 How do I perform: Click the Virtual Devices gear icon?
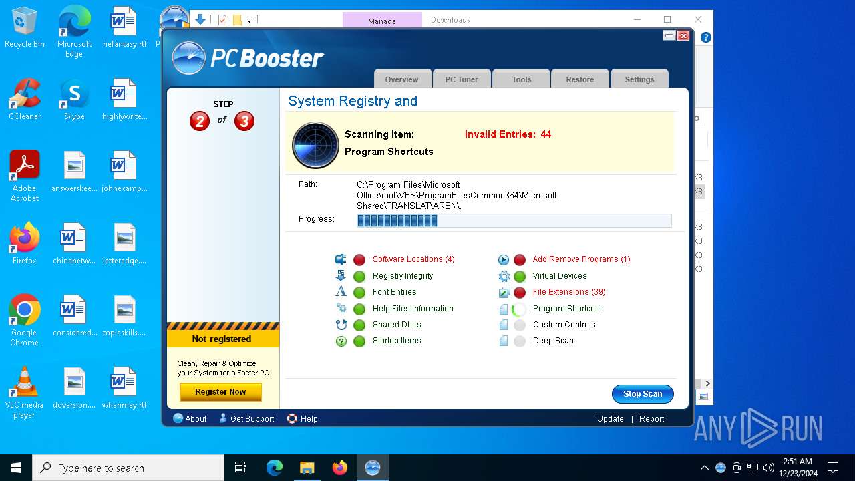(x=504, y=276)
